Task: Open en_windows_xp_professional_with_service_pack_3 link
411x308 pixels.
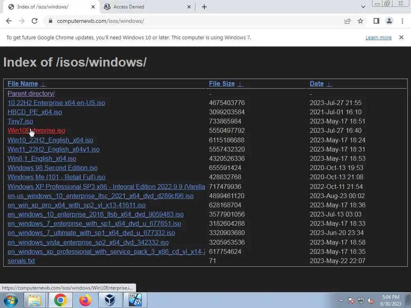Action: coord(106,251)
